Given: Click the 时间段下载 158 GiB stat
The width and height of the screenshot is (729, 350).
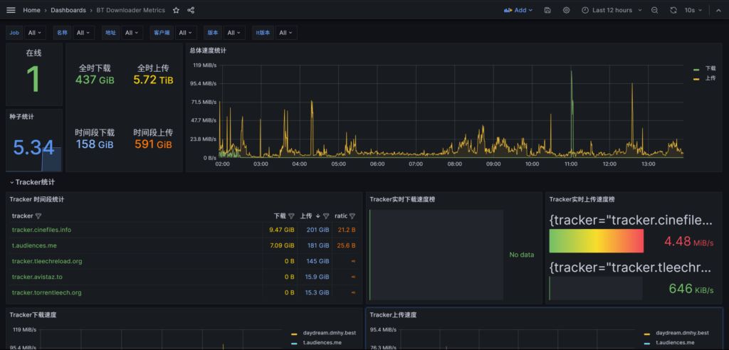Looking at the screenshot, I should coord(95,139).
